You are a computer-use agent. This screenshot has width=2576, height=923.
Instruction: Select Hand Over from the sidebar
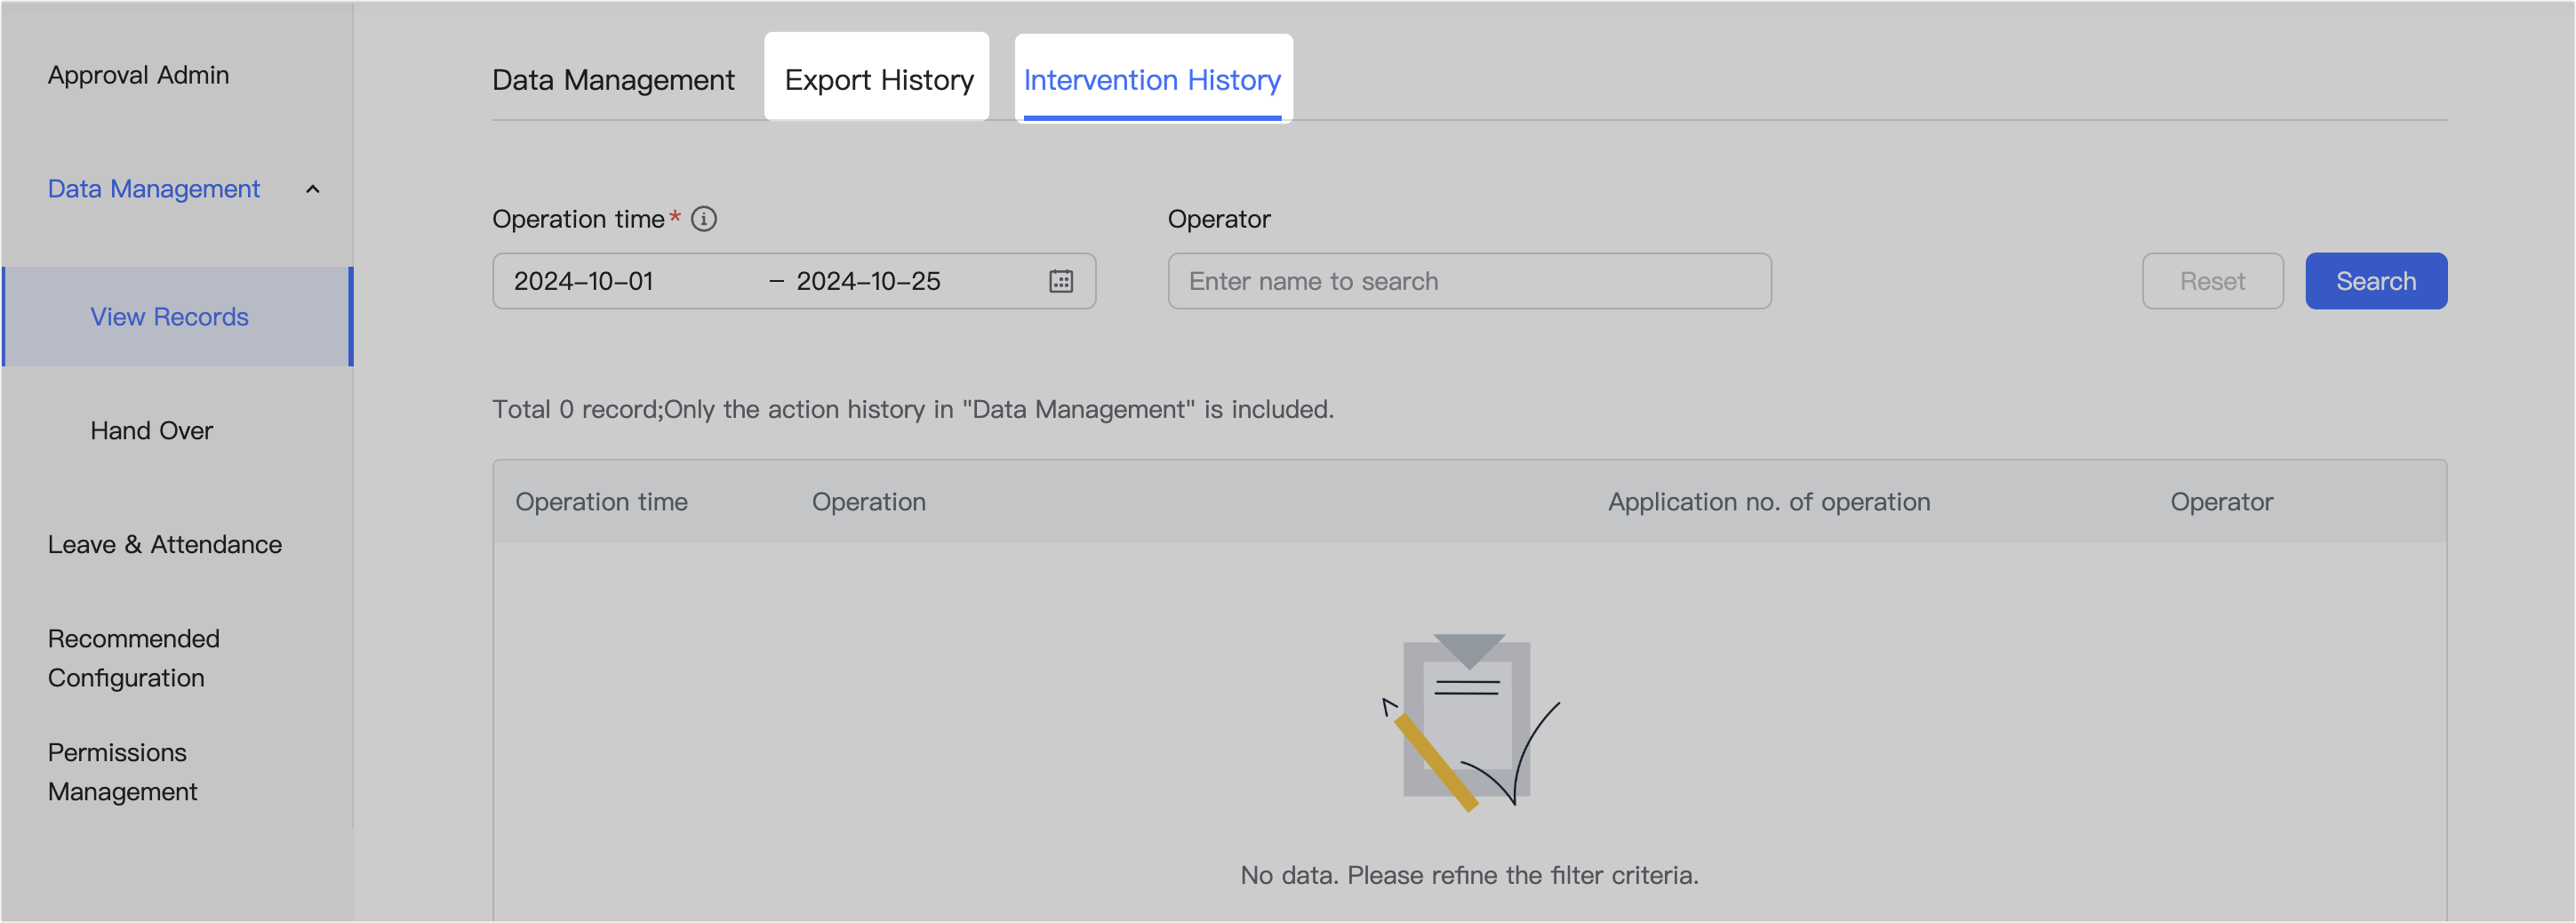pos(151,430)
